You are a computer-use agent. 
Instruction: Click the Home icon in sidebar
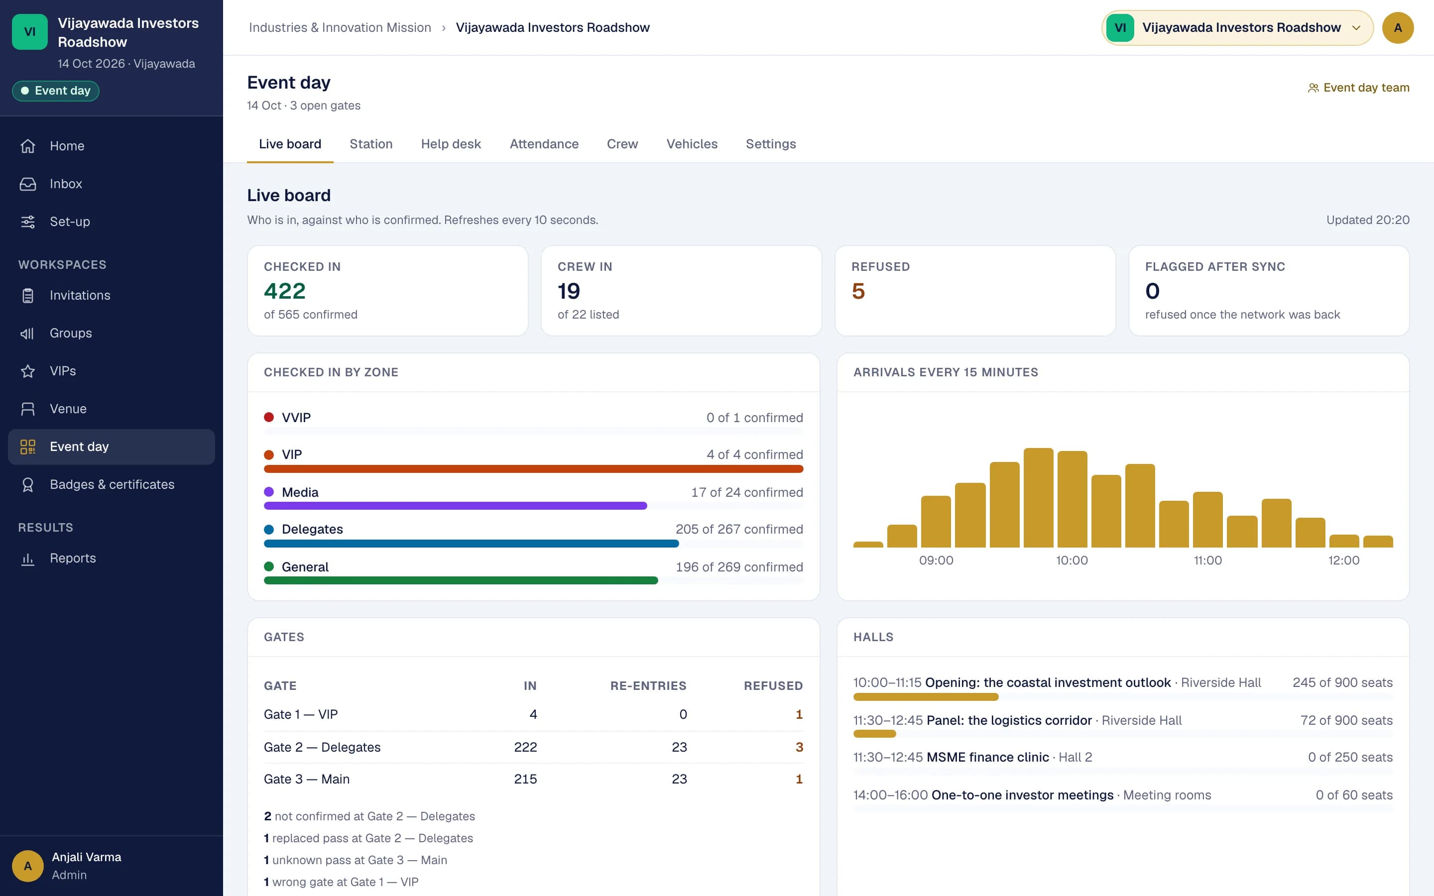[28, 146]
